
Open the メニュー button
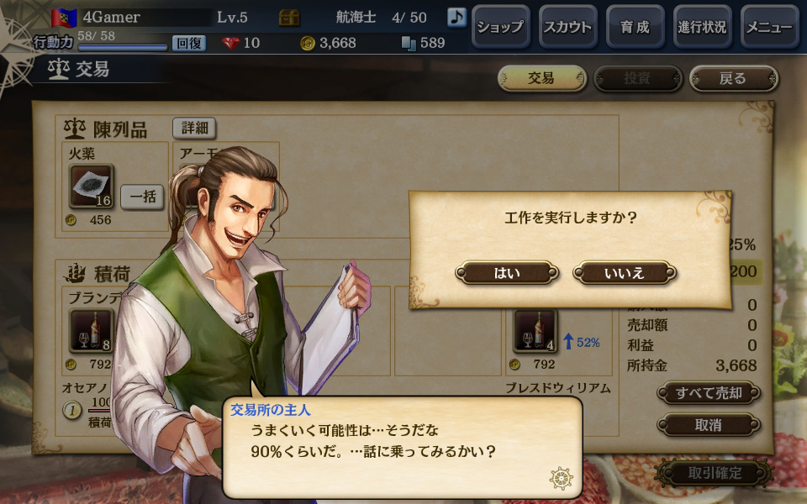coord(769,27)
